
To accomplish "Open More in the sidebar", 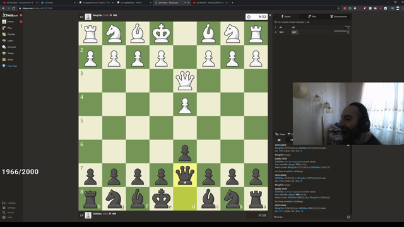I will (8, 59).
